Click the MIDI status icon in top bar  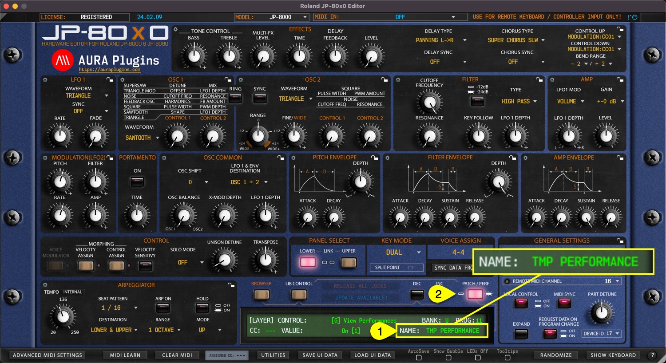point(633,17)
